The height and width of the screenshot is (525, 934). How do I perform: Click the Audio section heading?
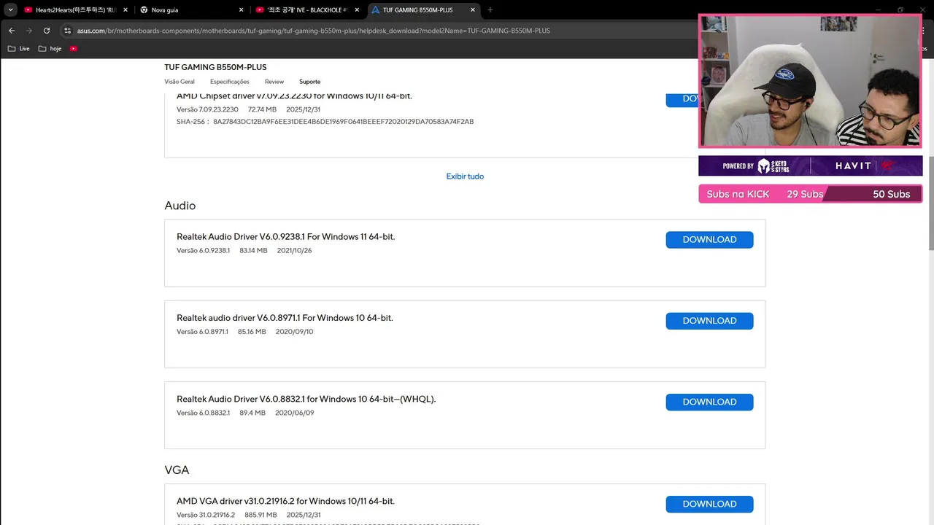[x=180, y=206]
